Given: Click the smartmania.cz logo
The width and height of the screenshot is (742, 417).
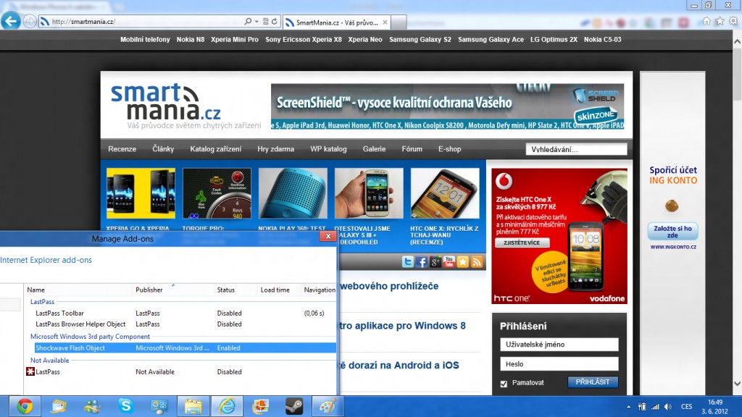Looking at the screenshot, I should (x=166, y=102).
